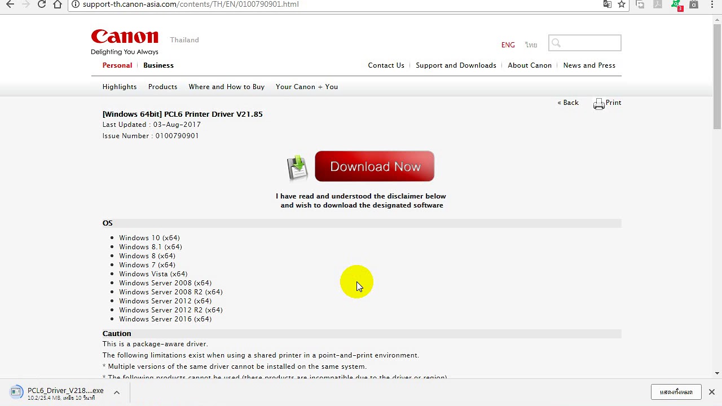Click 'This is a package-aware driver.' text
This screenshot has height=406, width=722.
[155, 344]
